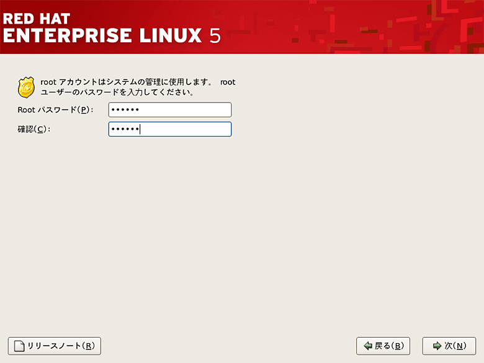The image size is (484, 363).
Task: Click the 確認(C) label
Action: 34,129
